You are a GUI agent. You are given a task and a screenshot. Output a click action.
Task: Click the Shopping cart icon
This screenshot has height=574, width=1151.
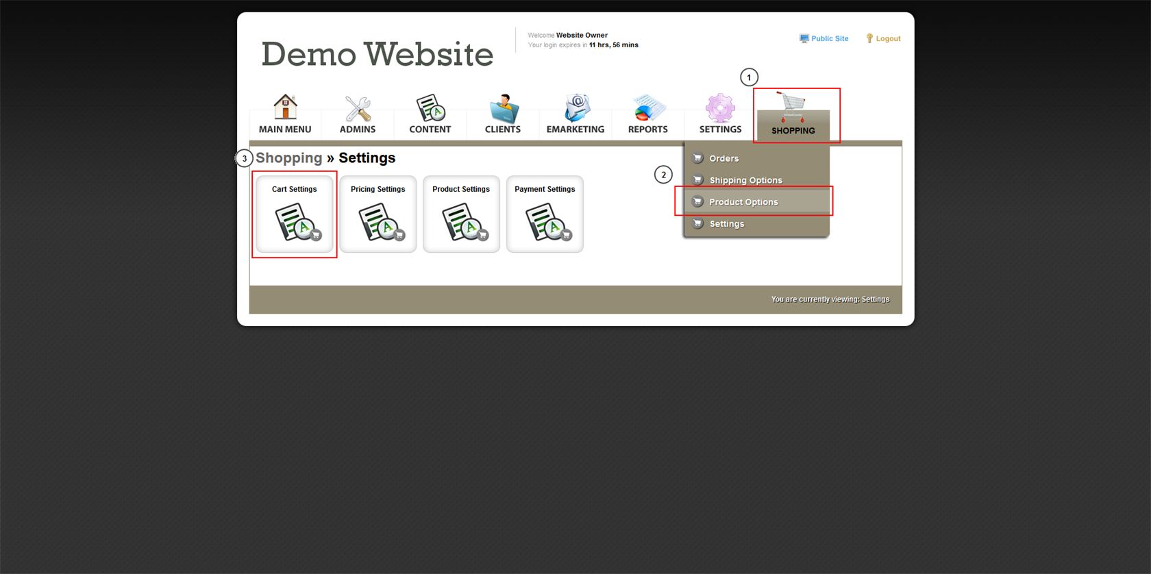[x=793, y=107]
